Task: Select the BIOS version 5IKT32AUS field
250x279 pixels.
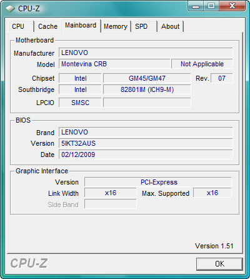Action: pyautogui.click(x=146, y=143)
